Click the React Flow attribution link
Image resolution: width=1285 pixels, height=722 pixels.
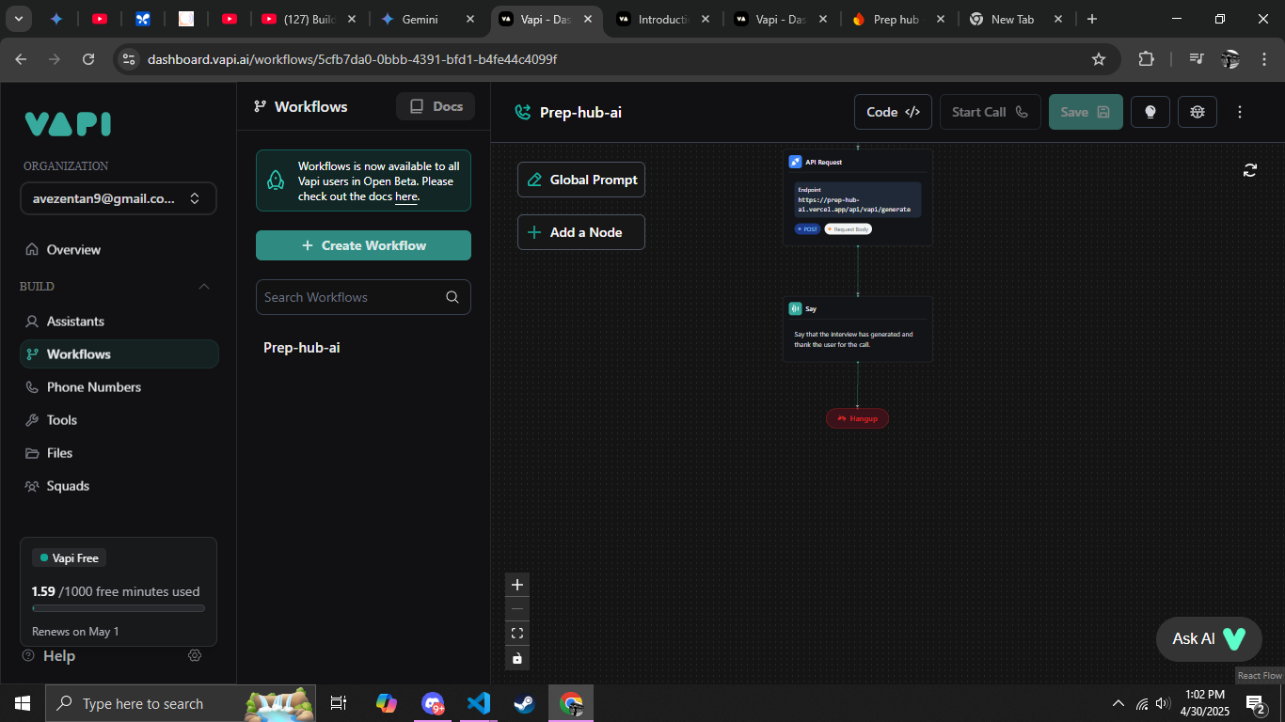pos(1260,675)
